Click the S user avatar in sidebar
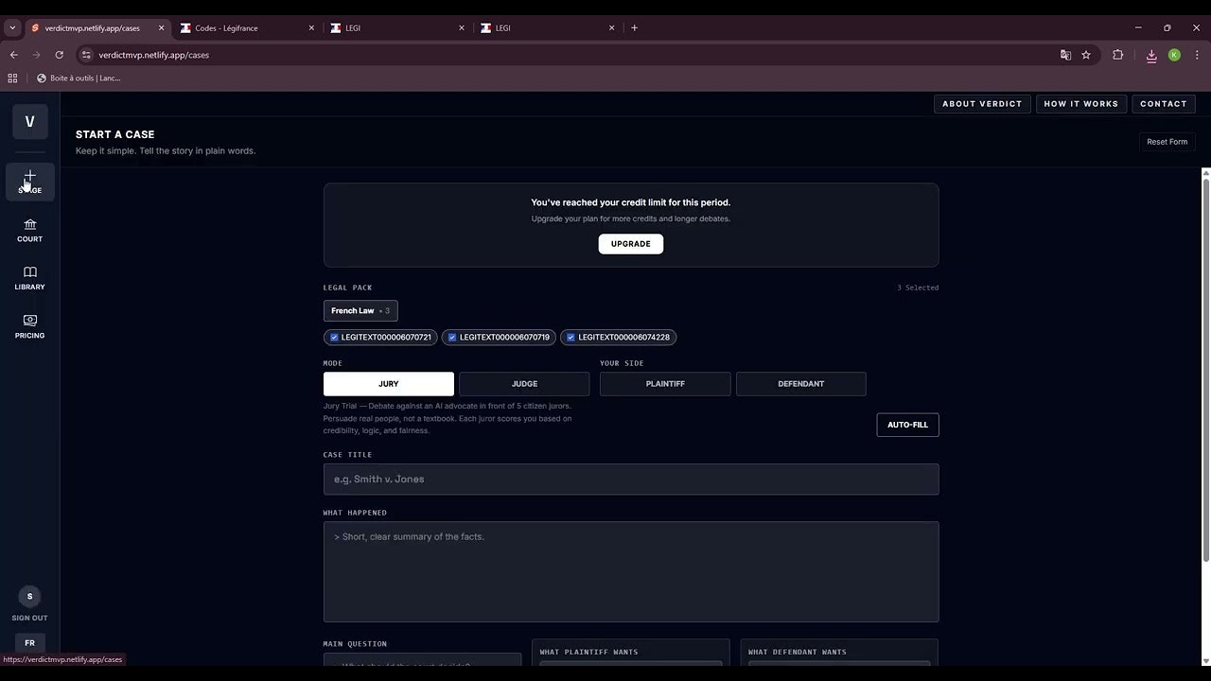The image size is (1211, 681). [30, 597]
